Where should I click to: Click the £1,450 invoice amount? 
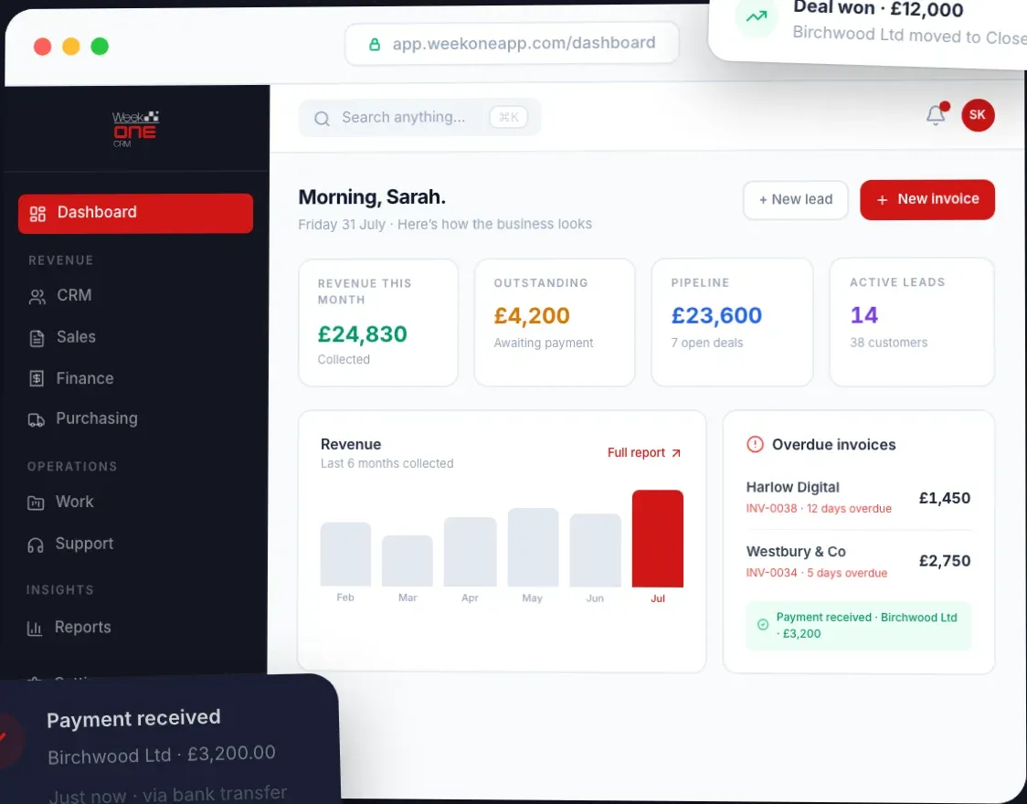tap(945, 498)
